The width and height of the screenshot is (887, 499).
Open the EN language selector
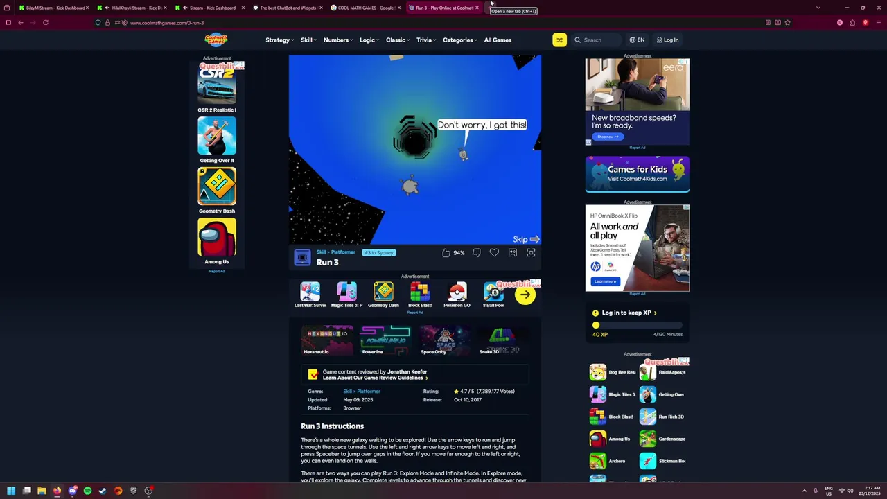click(637, 40)
